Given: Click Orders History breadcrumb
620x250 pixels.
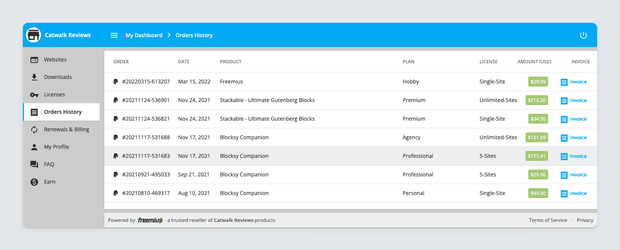Looking at the screenshot, I should click(194, 35).
